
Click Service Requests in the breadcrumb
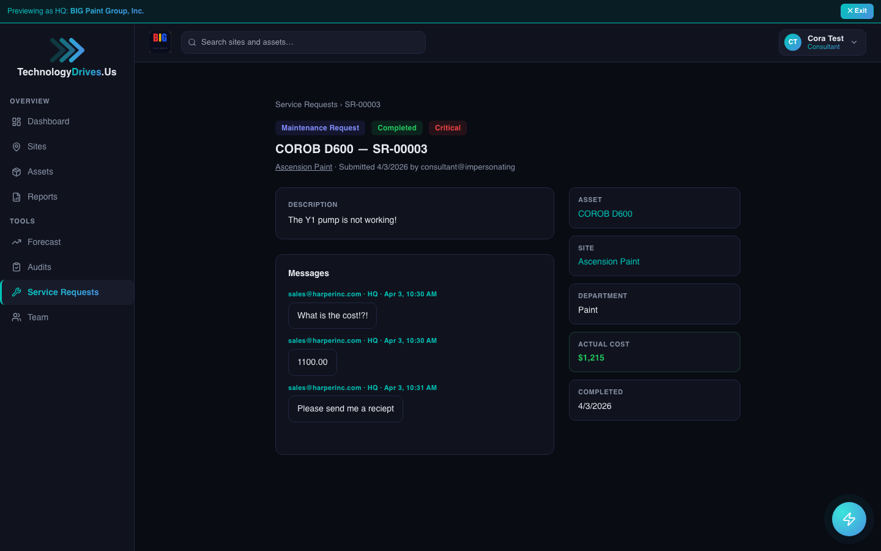(306, 105)
